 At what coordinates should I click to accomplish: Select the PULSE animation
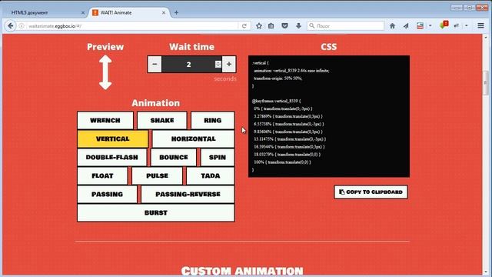(x=157, y=176)
